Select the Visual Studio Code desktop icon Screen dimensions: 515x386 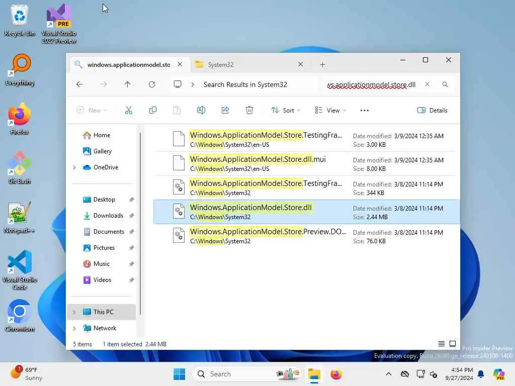point(20,270)
